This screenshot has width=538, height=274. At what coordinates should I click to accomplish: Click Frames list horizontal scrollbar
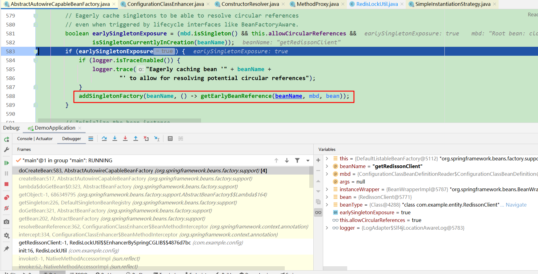pyautogui.click(x=149, y=268)
